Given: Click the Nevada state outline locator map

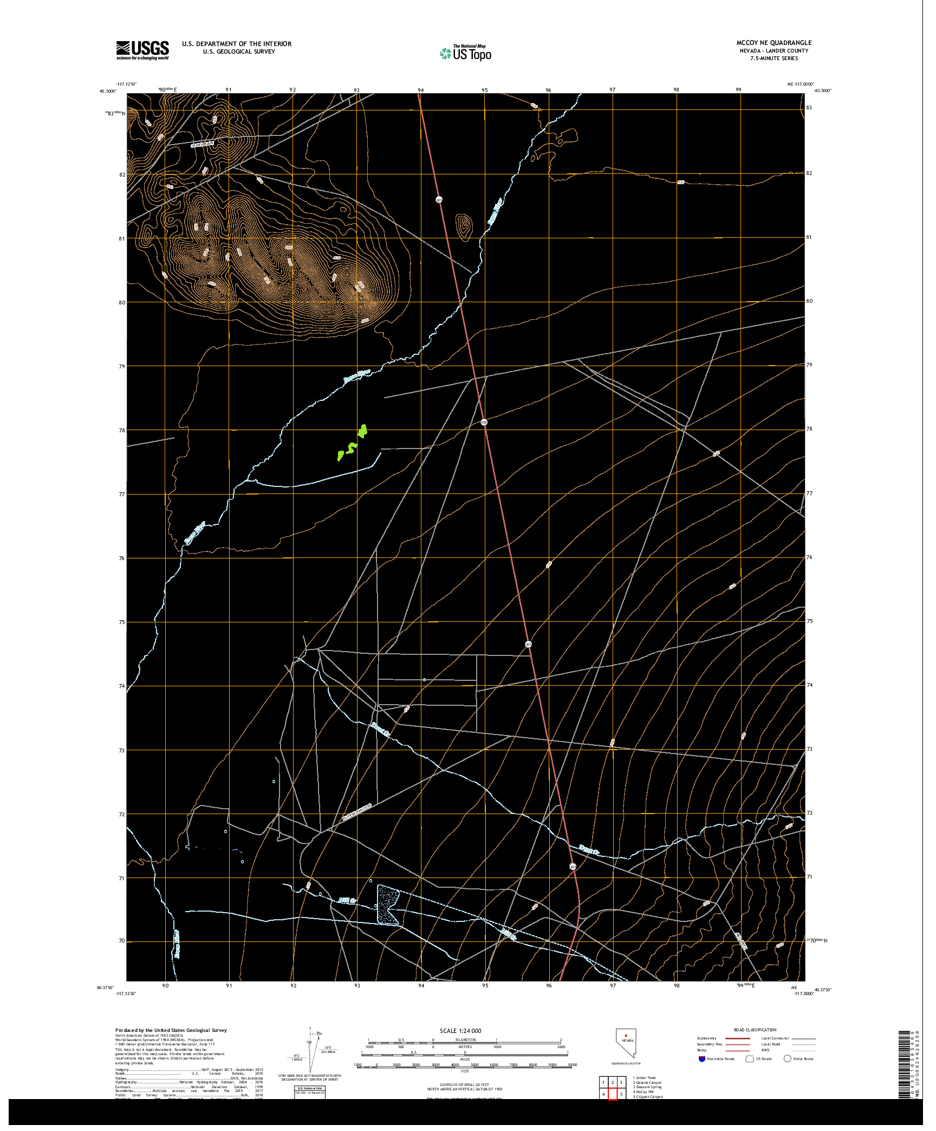Looking at the screenshot, I should (x=626, y=1043).
